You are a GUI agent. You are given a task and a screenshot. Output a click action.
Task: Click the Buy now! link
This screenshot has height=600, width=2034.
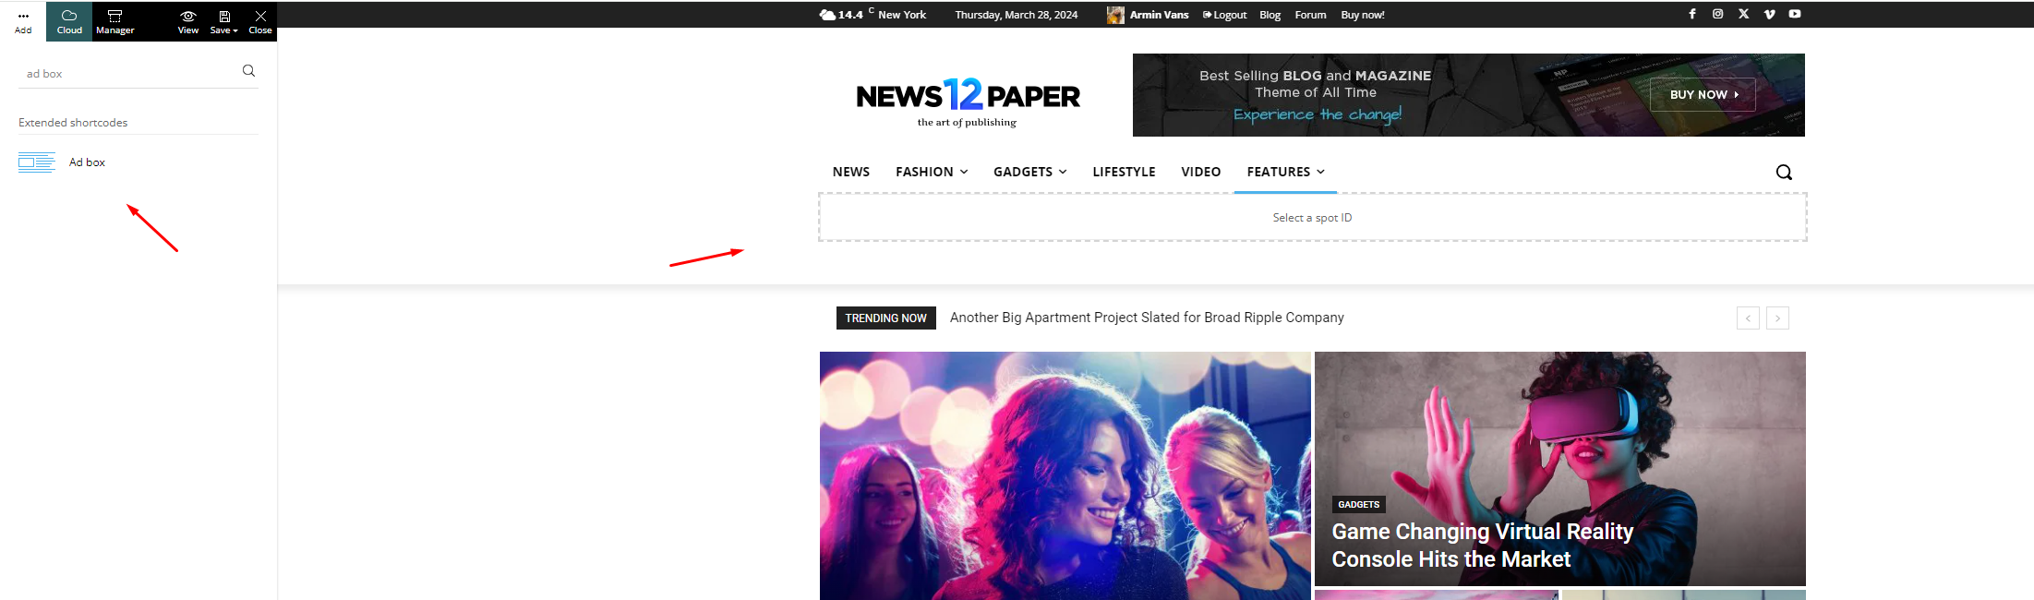1363,15
